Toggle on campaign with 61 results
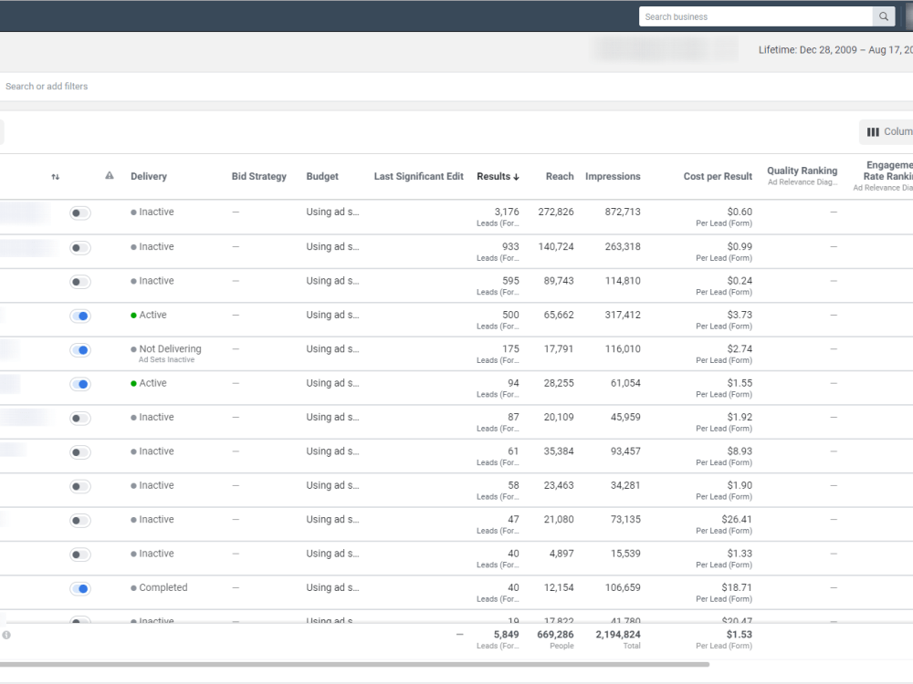This screenshot has height=684, width=913. click(x=80, y=452)
